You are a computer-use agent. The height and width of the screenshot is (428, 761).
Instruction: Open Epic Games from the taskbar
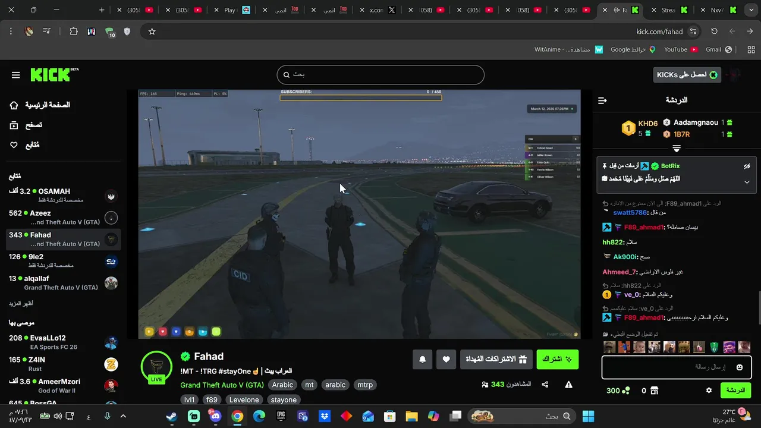[x=281, y=416]
